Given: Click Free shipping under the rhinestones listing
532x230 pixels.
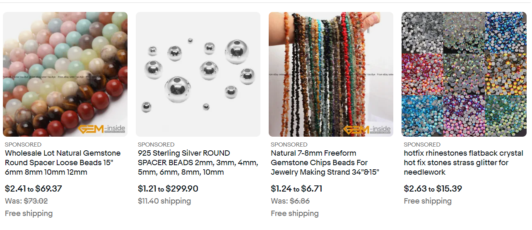Looking at the screenshot, I should 428,201.
